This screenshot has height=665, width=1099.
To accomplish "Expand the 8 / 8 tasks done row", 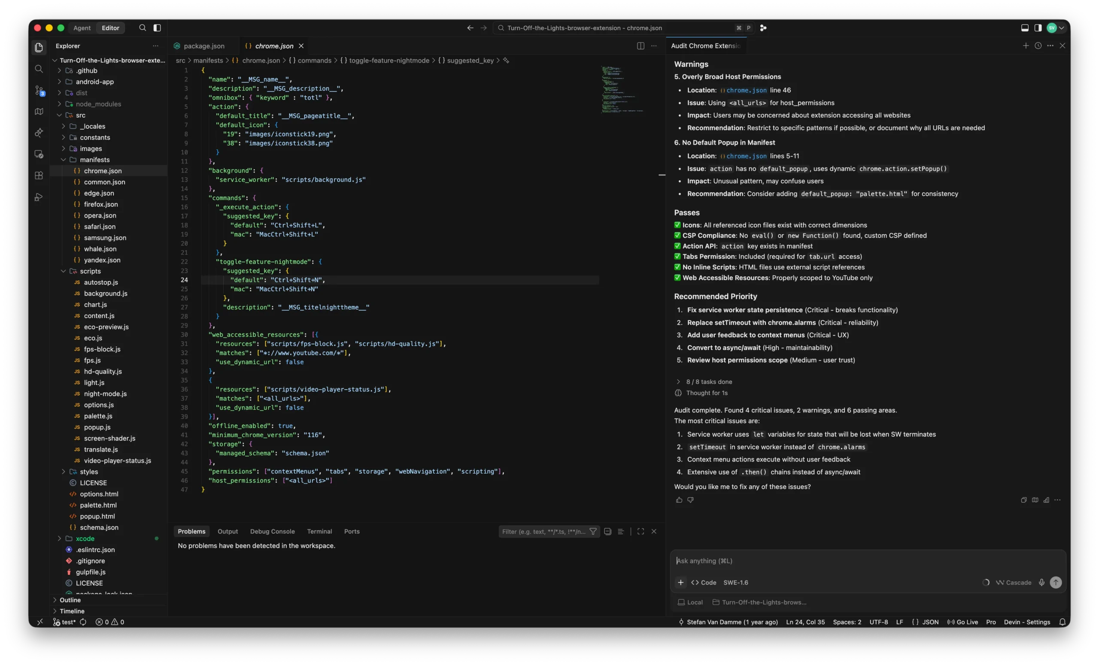I will 704,381.
